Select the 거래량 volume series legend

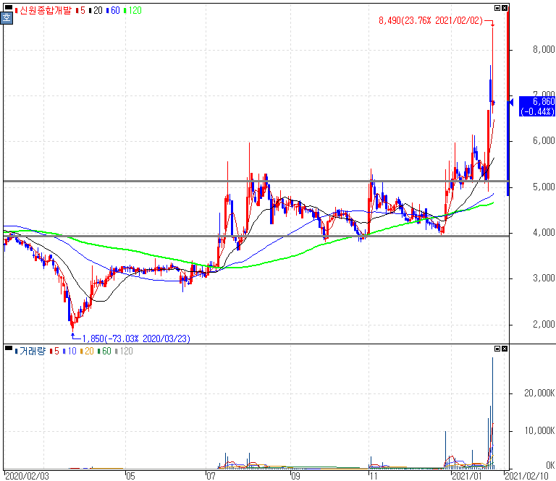pyautogui.click(x=30, y=352)
